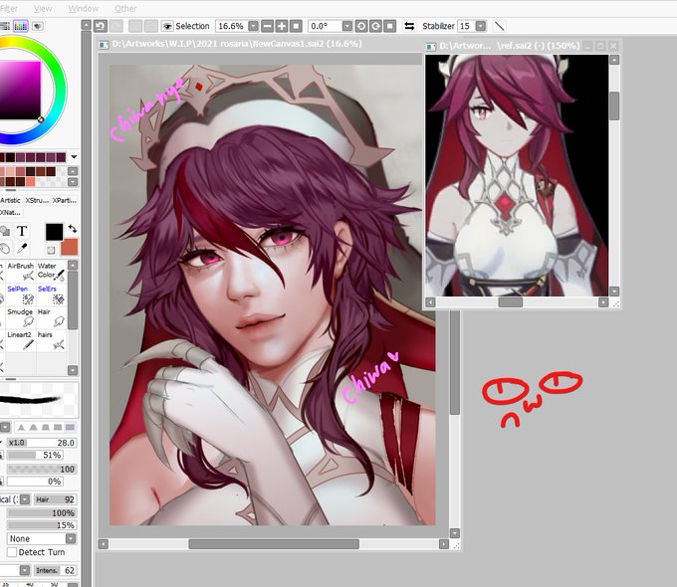Screen dimensions: 677x587
Task: Click the orange background color box
Action: pos(70,247)
